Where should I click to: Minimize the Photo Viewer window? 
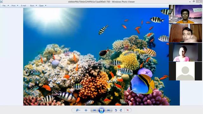click(x=190, y=2)
